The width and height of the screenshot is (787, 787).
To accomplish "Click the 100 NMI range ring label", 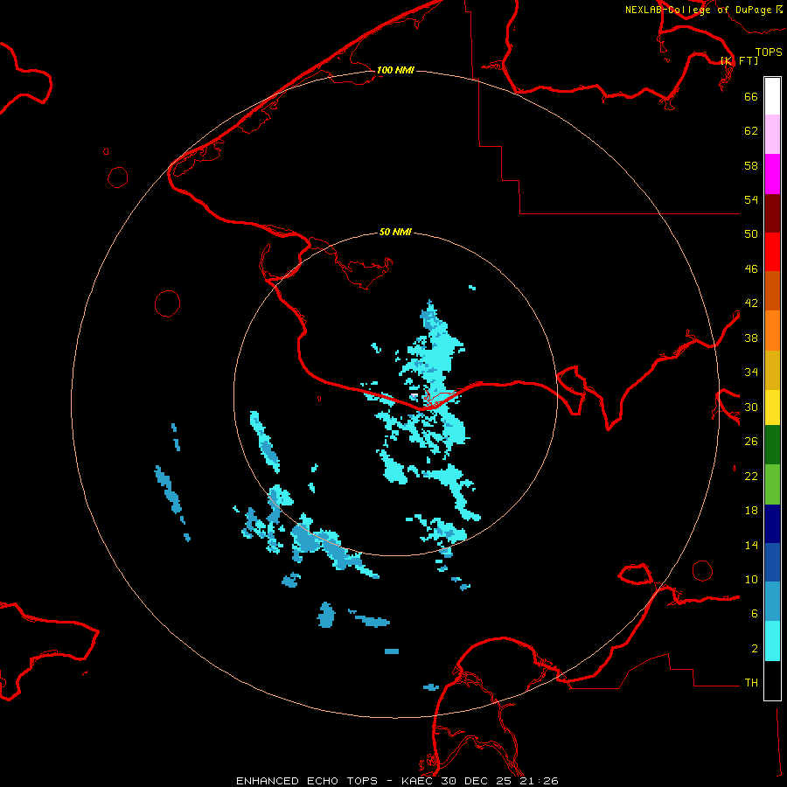I will (x=395, y=70).
